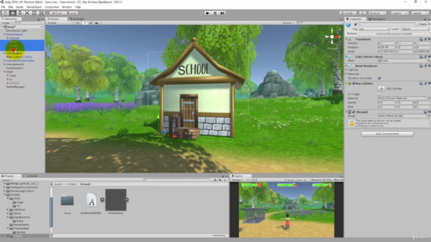The width and height of the screenshot is (431, 242).
Task: Open the Layout dropdown
Action: tap(420, 13)
